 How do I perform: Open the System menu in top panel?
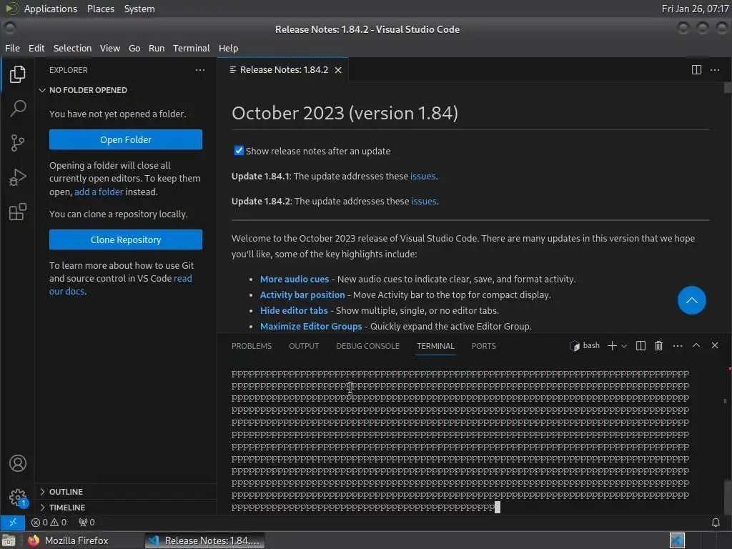139,9
